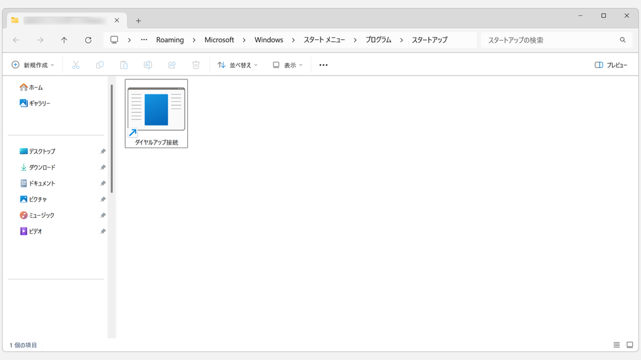The width and height of the screenshot is (641, 360).
Task: Expand chevron after Roaming breadcrumb
Action: coord(194,40)
